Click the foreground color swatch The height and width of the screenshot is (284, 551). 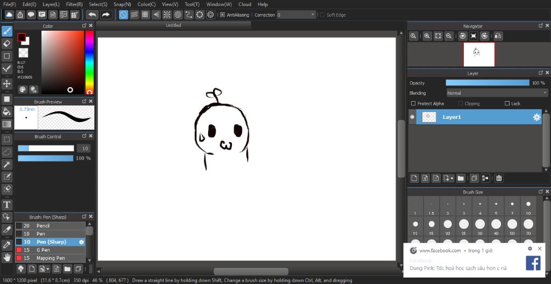click(x=22, y=37)
